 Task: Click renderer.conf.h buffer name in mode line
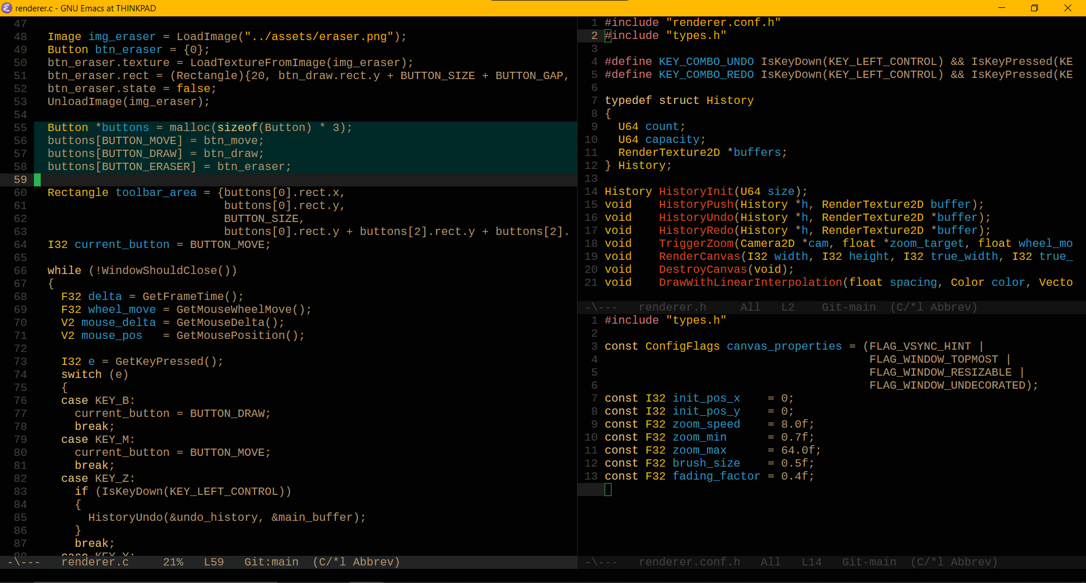tap(689, 562)
